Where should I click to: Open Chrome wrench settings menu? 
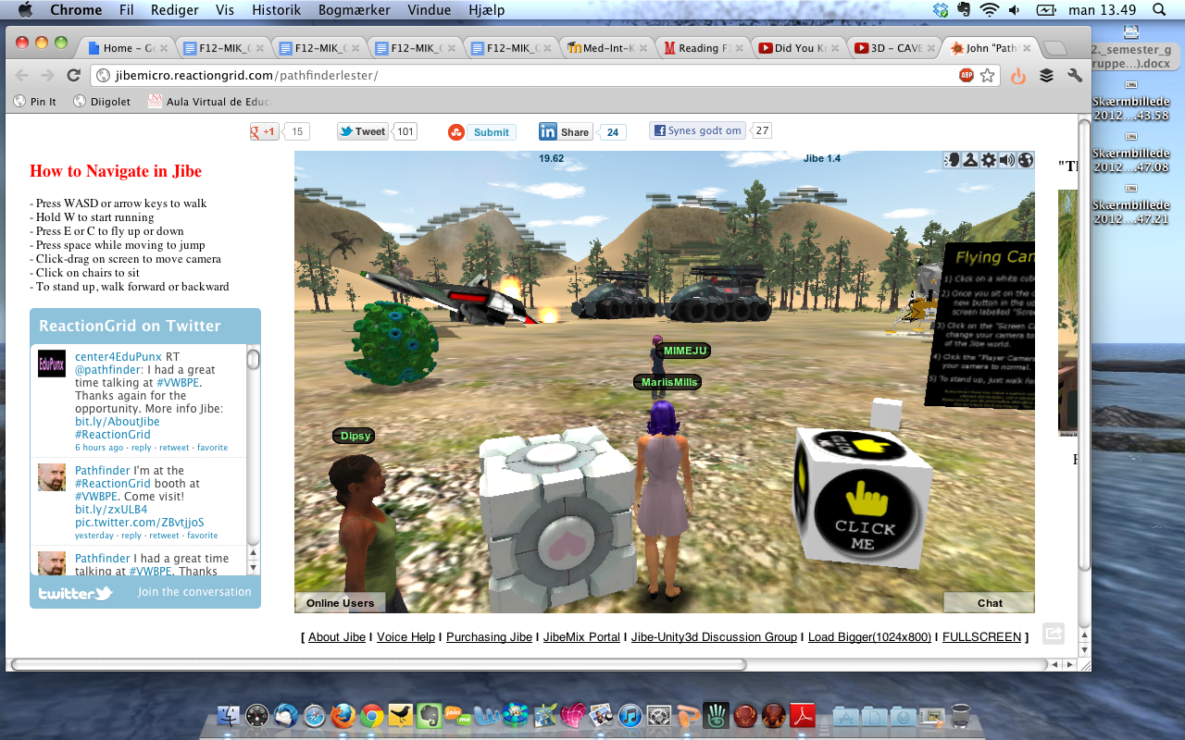point(1075,76)
